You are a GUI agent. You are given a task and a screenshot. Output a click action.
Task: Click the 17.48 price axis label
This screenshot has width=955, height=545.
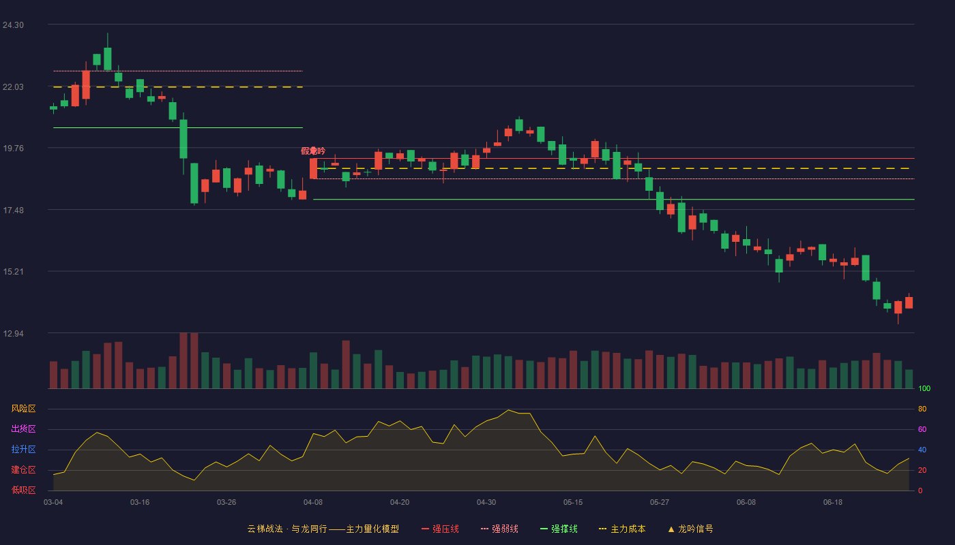(13, 211)
